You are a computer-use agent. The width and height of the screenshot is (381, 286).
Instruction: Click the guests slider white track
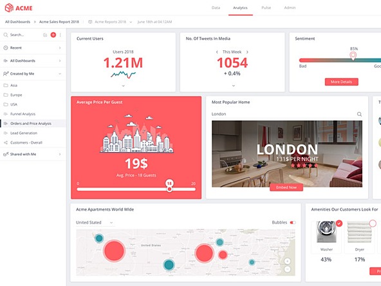136,189
